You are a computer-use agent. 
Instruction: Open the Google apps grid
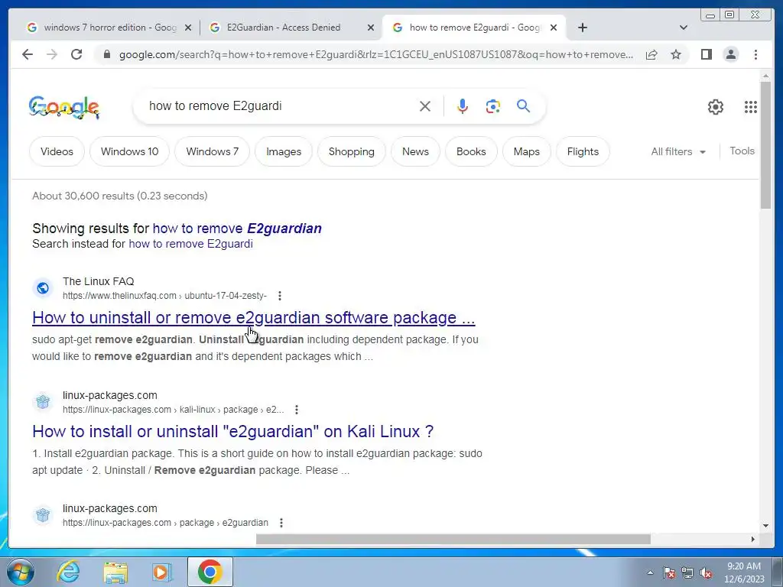pyautogui.click(x=751, y=107)
